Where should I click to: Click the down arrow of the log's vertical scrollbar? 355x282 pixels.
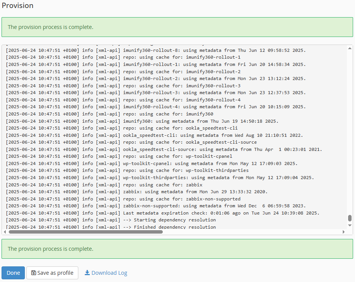(x=350, y=225)
